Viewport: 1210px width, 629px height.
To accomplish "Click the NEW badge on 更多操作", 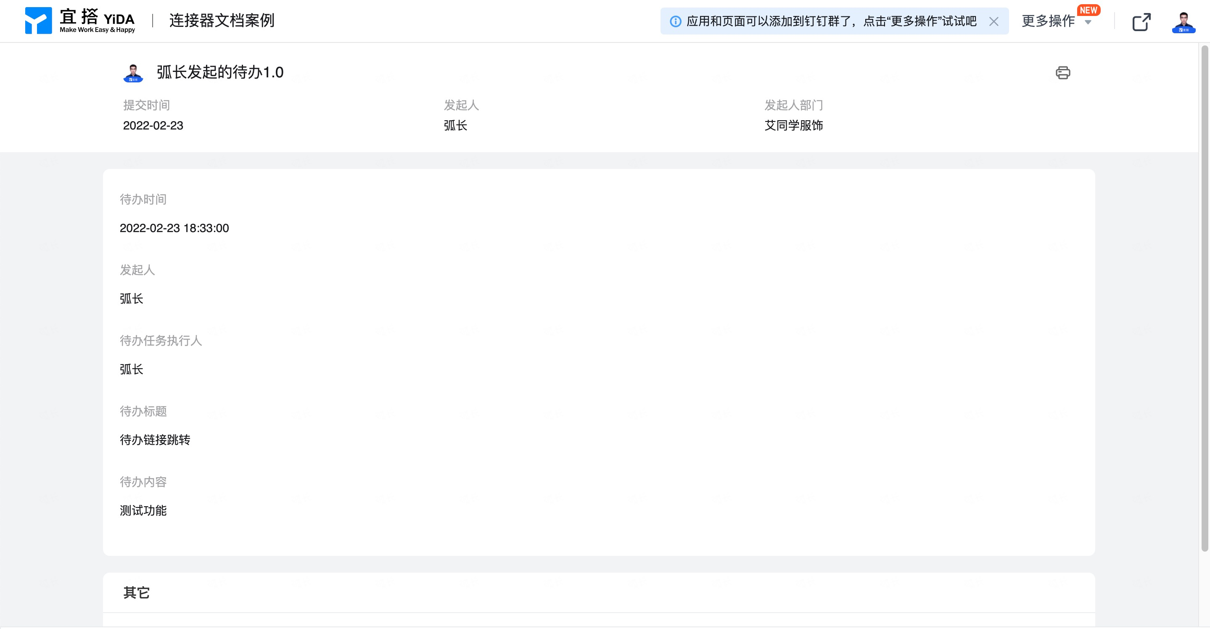I will click(1088, 10).
